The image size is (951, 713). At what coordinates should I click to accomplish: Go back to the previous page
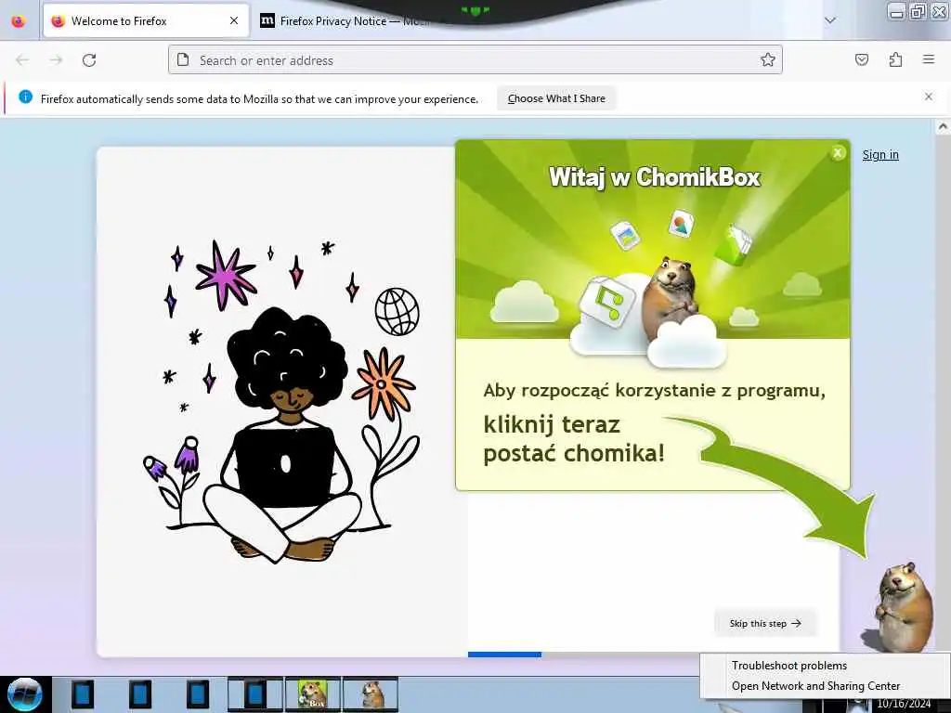[22, 60]
